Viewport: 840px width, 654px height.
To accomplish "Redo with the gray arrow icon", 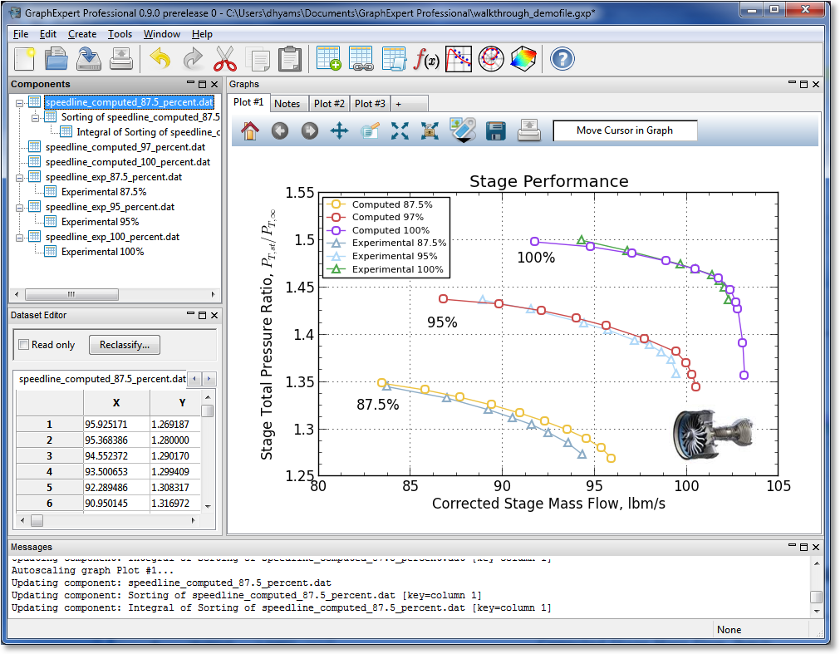I will pyautogui.click(x=193, y=59).
